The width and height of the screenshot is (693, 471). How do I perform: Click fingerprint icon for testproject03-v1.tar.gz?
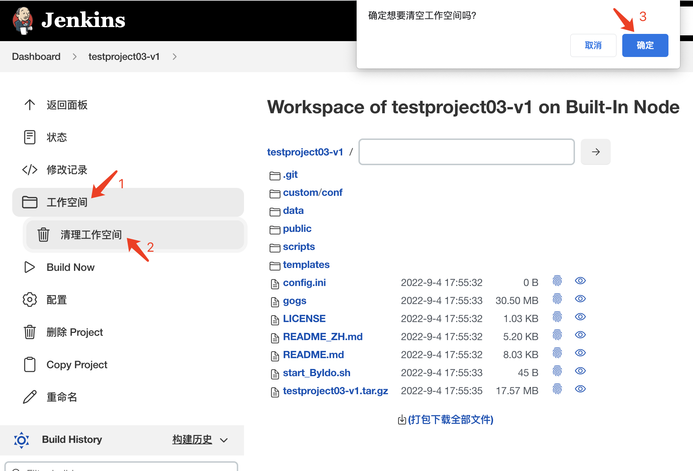click(557, 389)
